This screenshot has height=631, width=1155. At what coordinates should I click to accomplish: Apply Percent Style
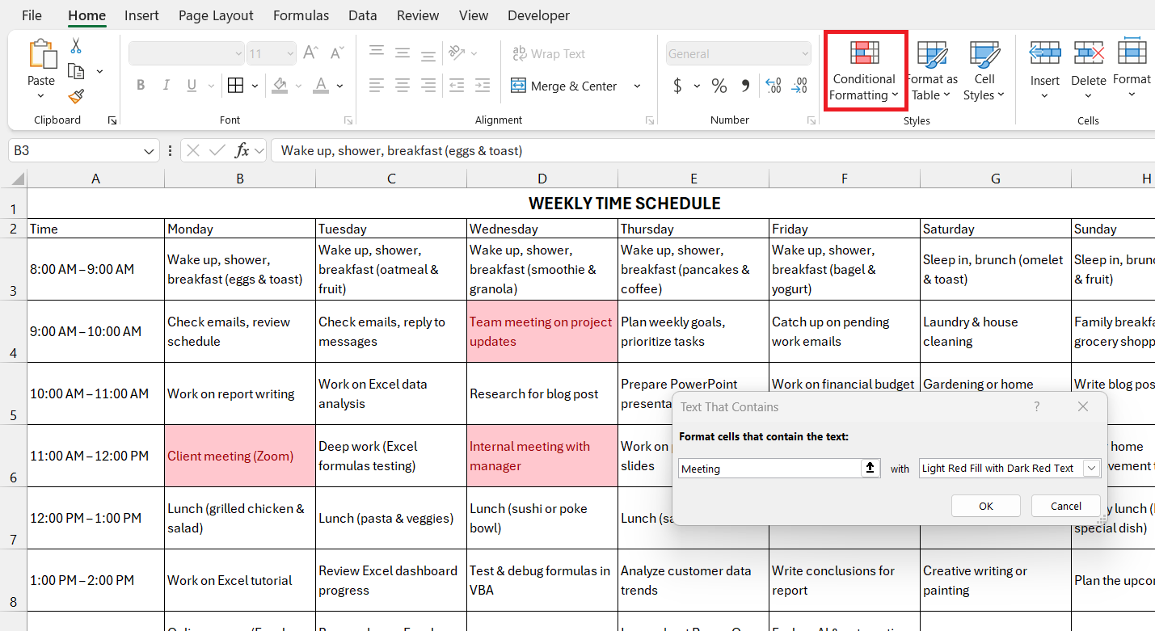(x=719, y=86)
